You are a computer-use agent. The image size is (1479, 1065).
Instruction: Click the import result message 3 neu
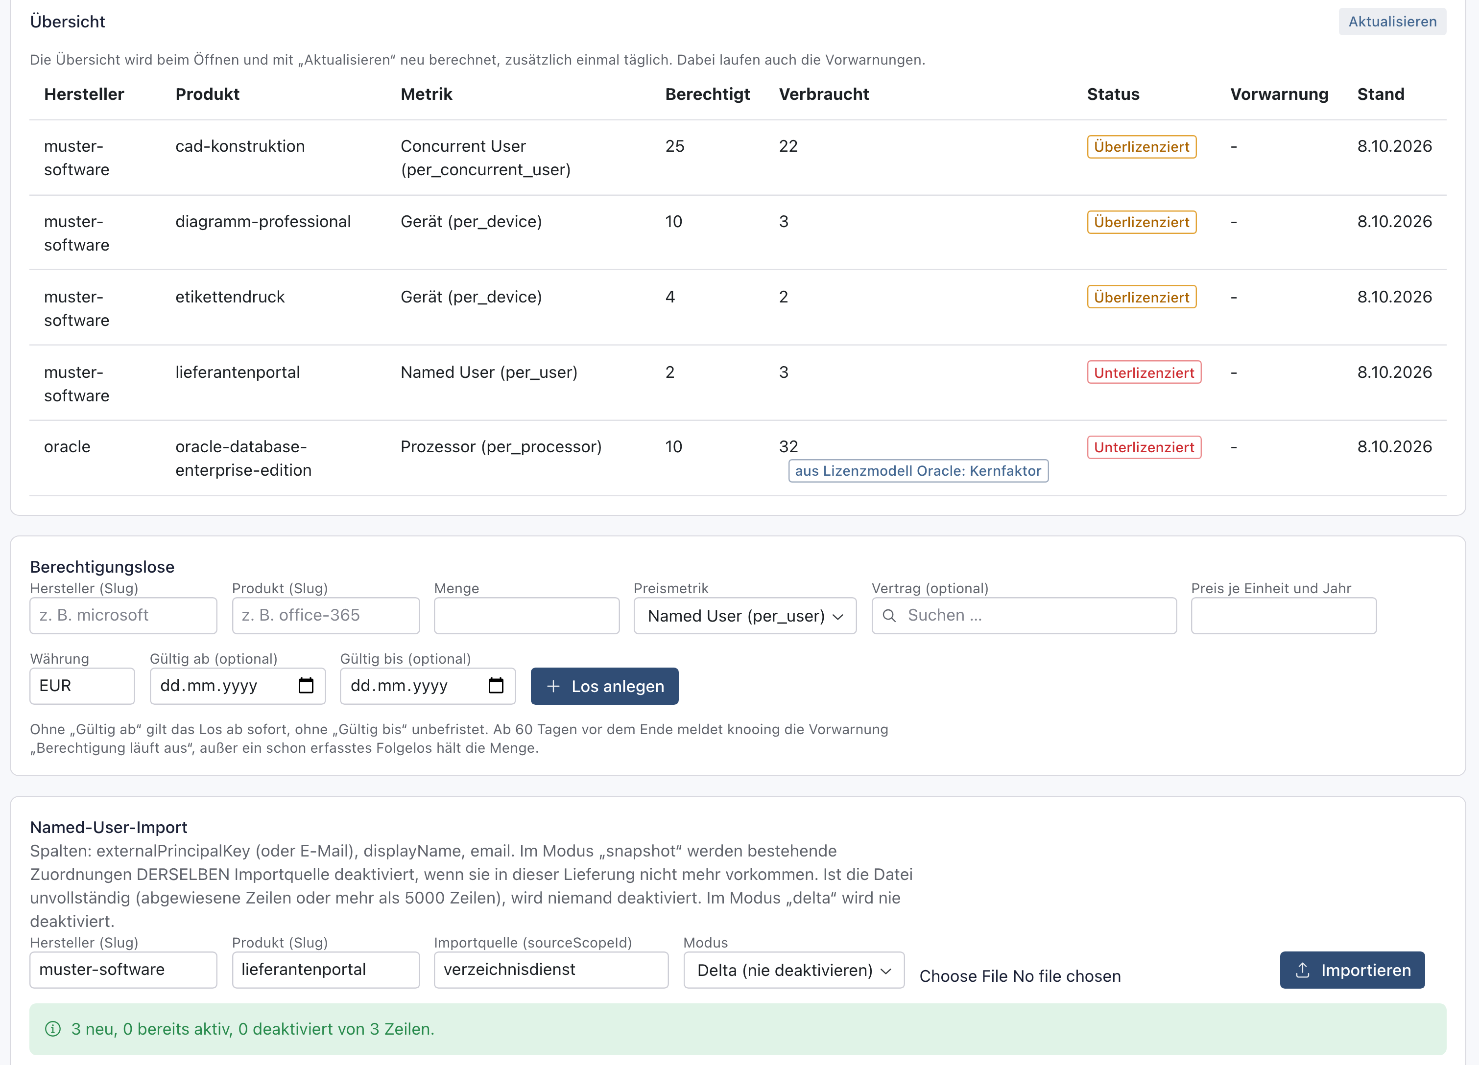[x=252, y=1028]
